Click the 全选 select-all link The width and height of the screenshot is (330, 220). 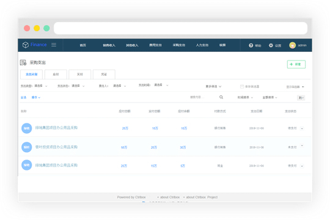pyautogui.click(x=23, y=98)
